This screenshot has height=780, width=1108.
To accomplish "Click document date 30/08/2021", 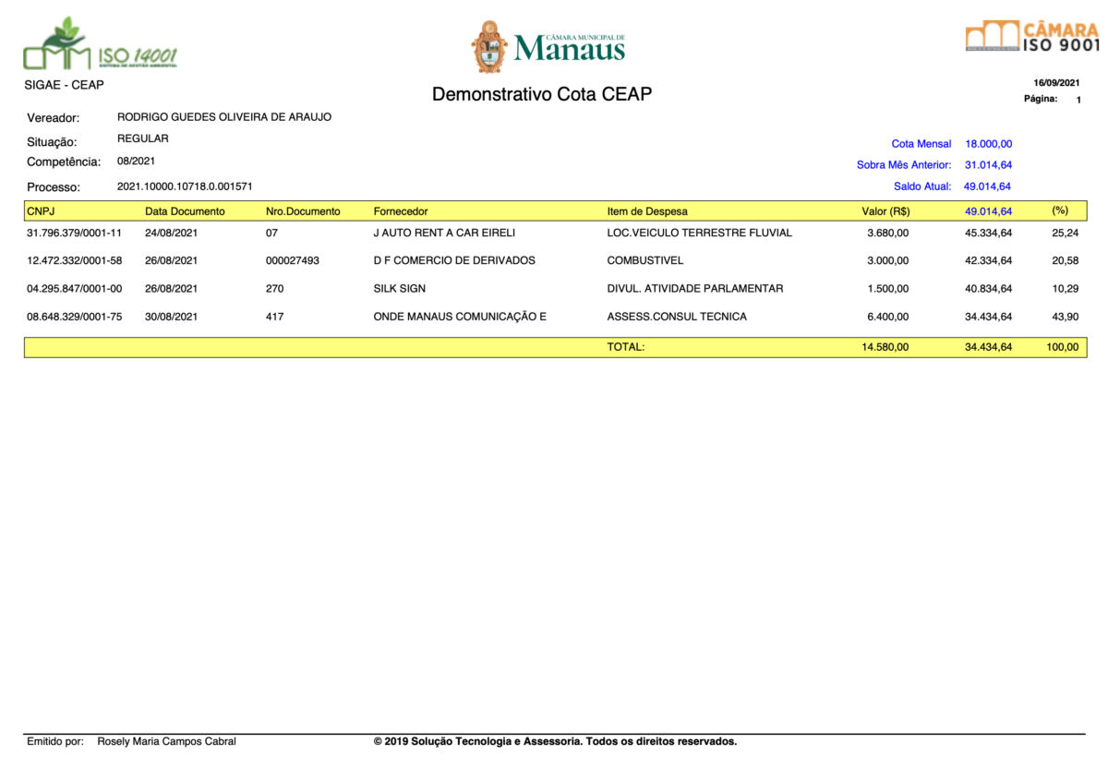I will (x=171, y=317).
